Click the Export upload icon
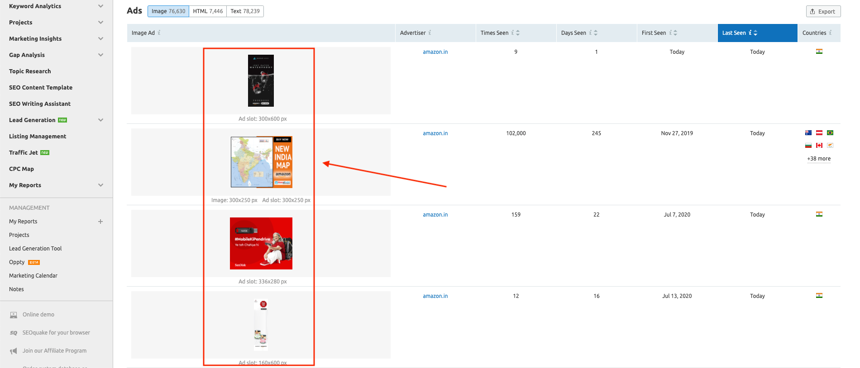Viewport: 860px width, 368px height. [x=812, y=11]
